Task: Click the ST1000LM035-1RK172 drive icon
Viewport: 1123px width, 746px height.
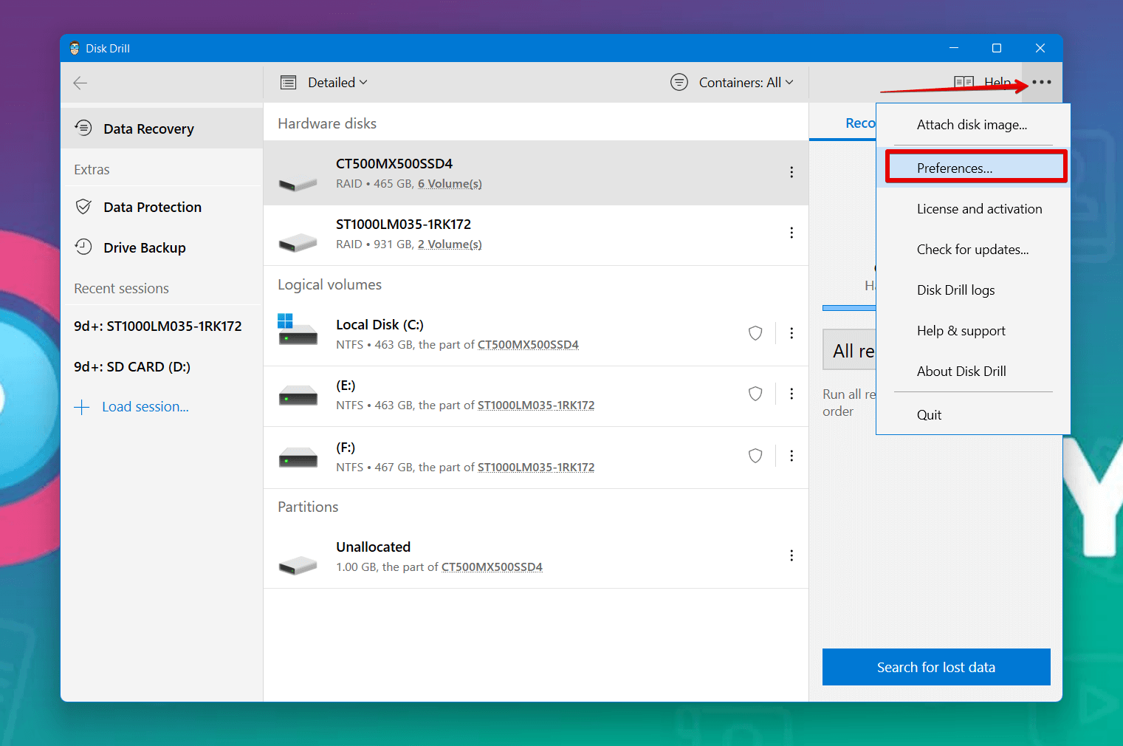Action: pyautogui.click(x=298, y=242)
